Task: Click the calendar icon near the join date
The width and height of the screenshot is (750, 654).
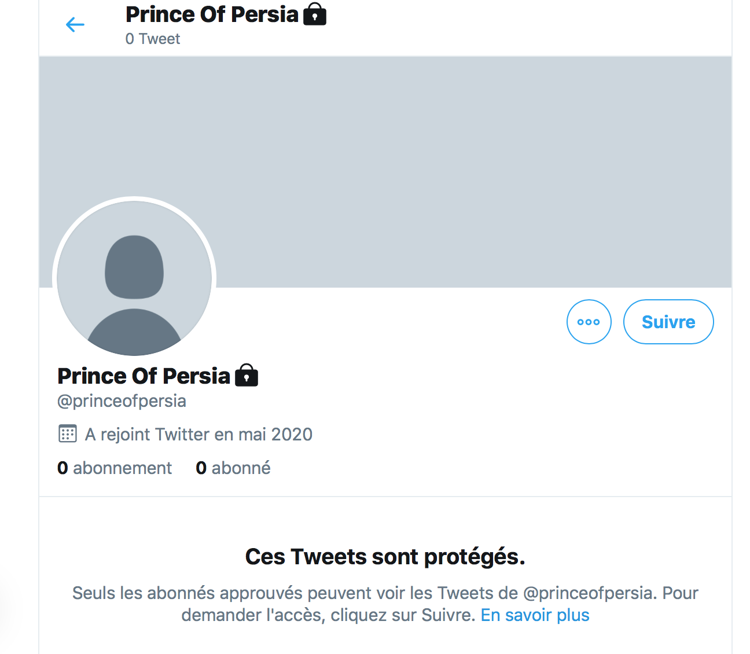Action: coord(68,433)
